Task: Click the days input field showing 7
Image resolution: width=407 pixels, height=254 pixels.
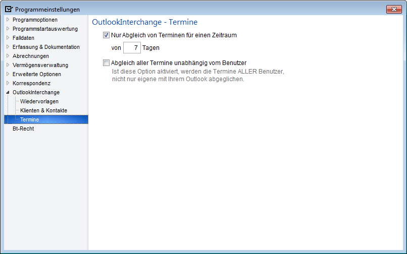Action: point(132,48)
